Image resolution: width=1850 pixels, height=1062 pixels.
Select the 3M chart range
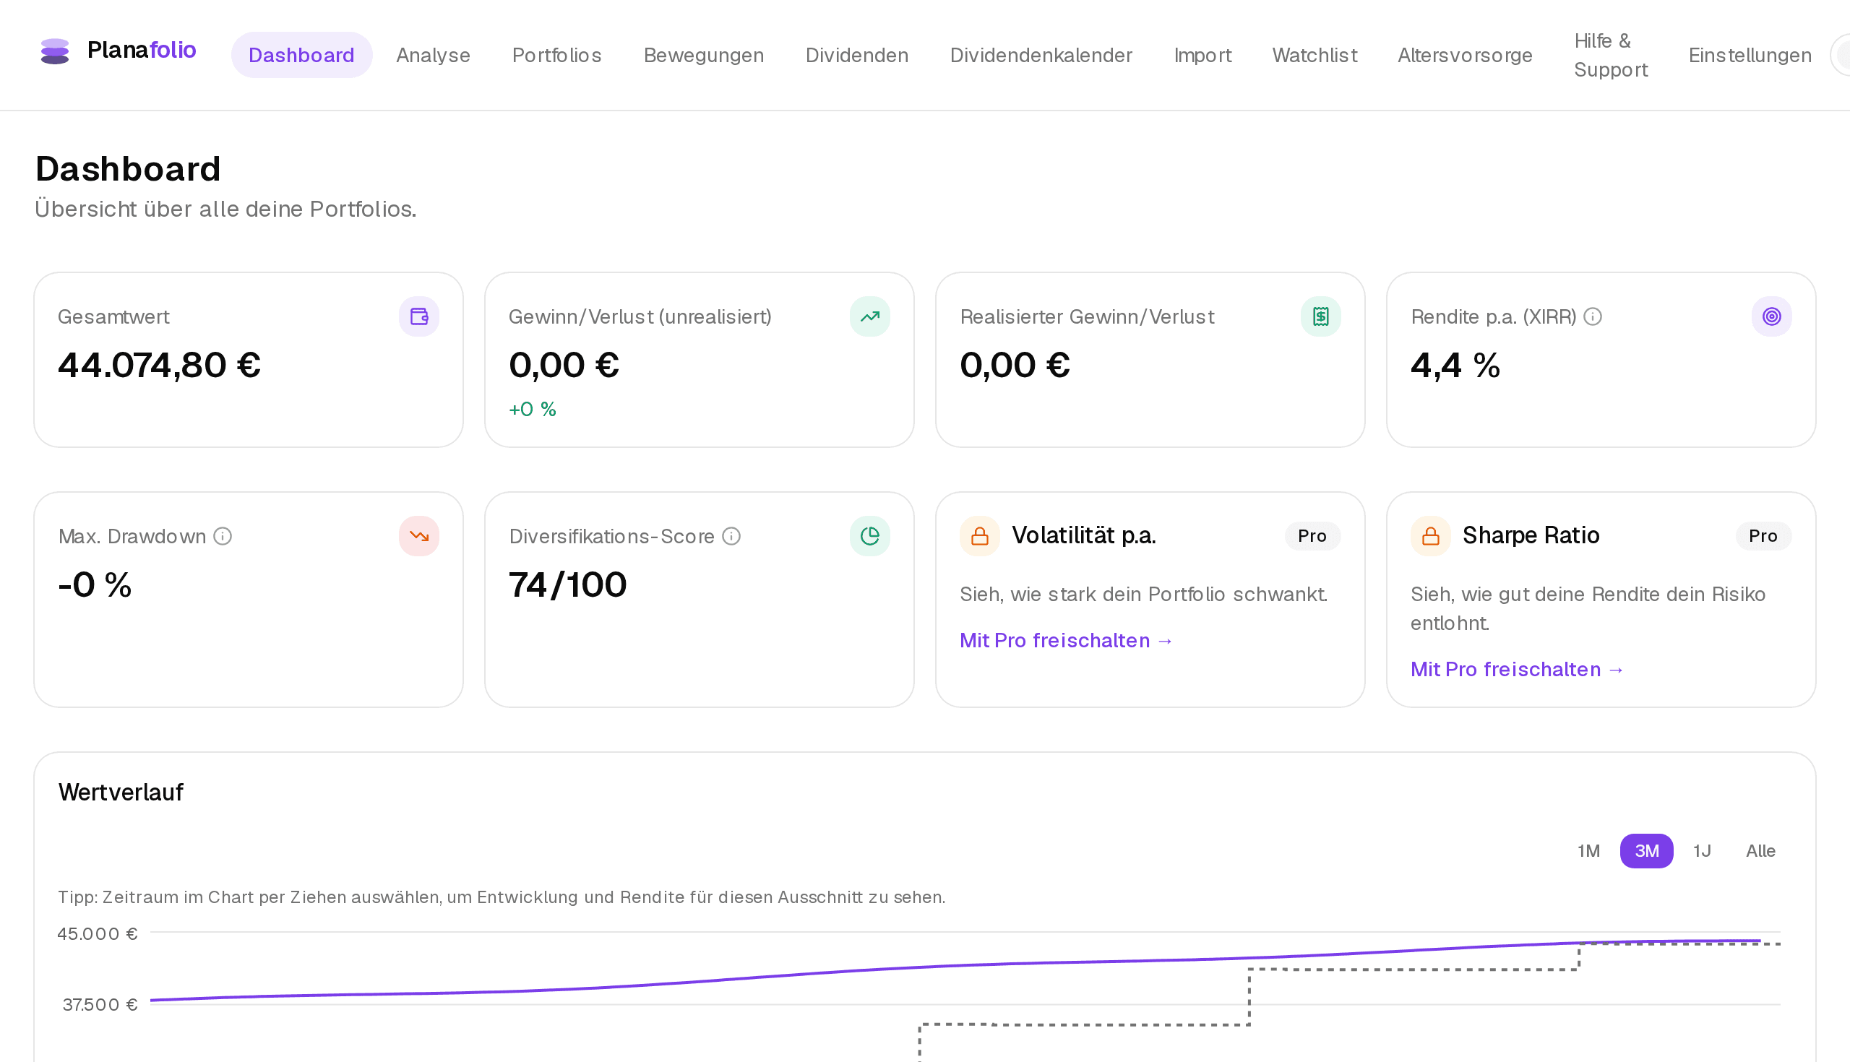(1646, 851)
